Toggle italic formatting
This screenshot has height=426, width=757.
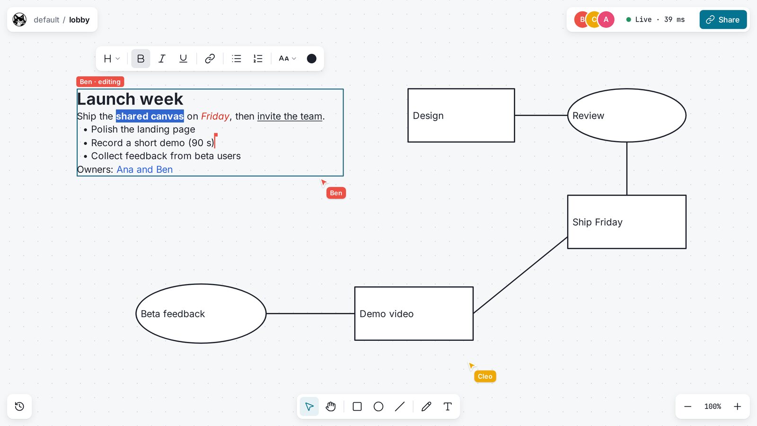click(x=162, y=59)
